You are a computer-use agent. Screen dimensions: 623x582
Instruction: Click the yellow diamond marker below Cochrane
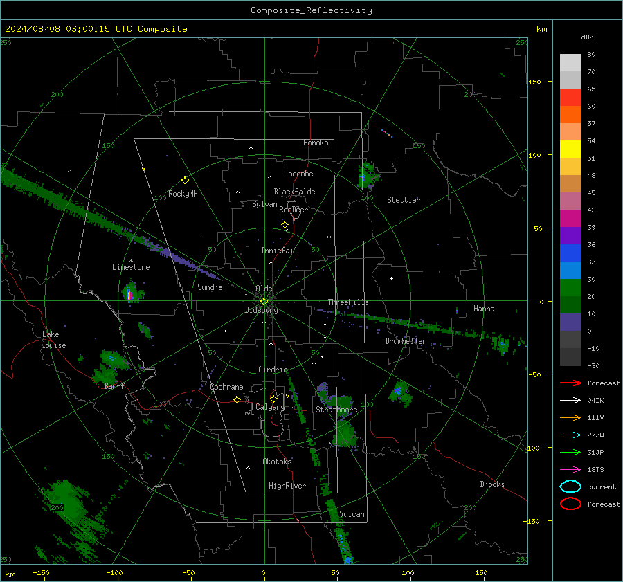tap(237, 399)
